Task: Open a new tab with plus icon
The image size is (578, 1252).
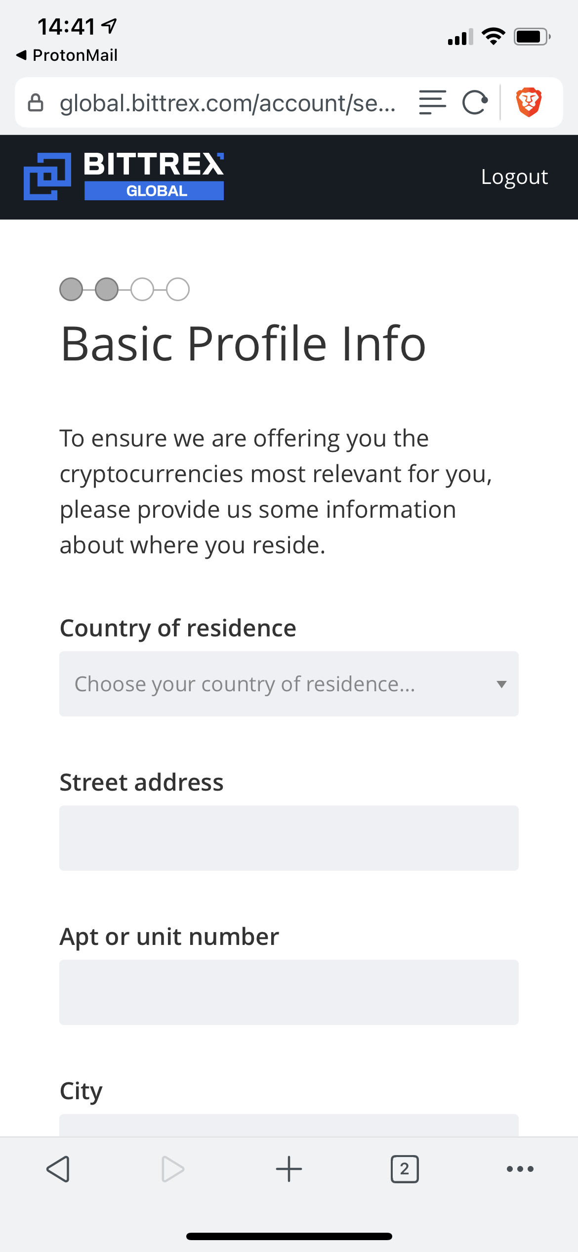Action: (289, 1169)
